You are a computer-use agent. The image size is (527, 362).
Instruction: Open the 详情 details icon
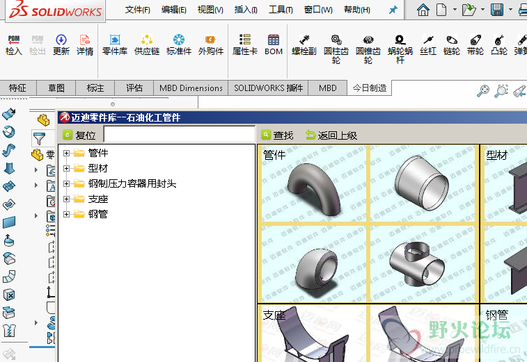(85, 45)
